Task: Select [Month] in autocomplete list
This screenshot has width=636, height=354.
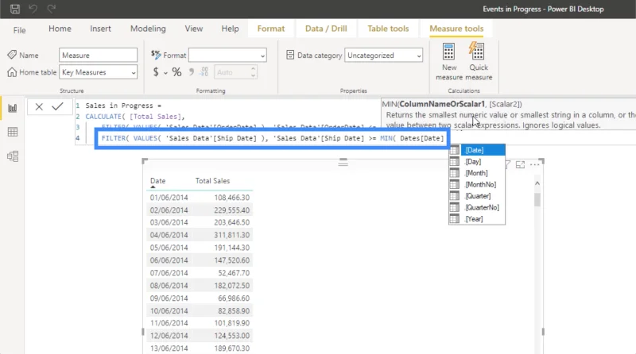Action: point(477,173)
